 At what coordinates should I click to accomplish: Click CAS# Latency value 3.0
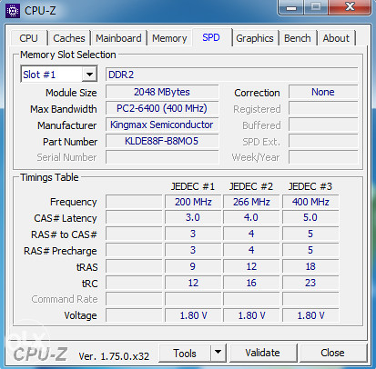tap(193, 217)
